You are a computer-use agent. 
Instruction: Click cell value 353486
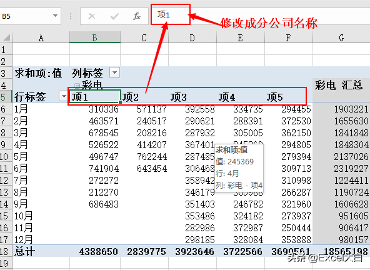tap(200, 216)
